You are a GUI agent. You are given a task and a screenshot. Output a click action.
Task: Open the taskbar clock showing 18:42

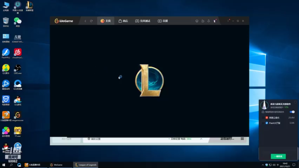285,165
